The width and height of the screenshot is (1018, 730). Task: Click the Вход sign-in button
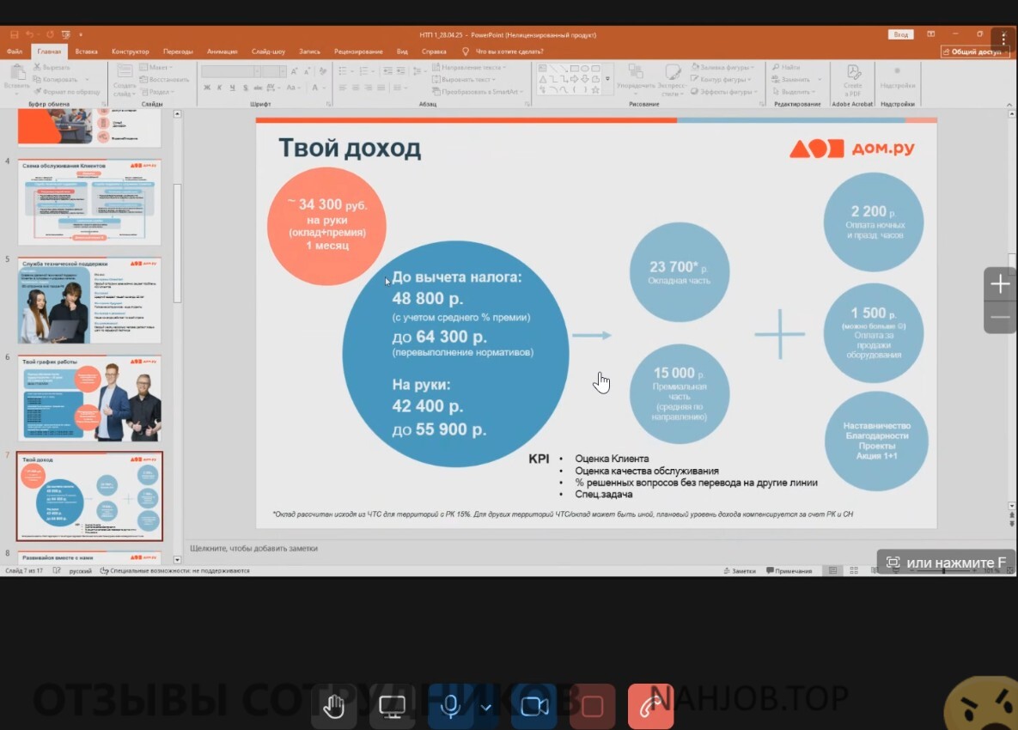tap(900, 34)
